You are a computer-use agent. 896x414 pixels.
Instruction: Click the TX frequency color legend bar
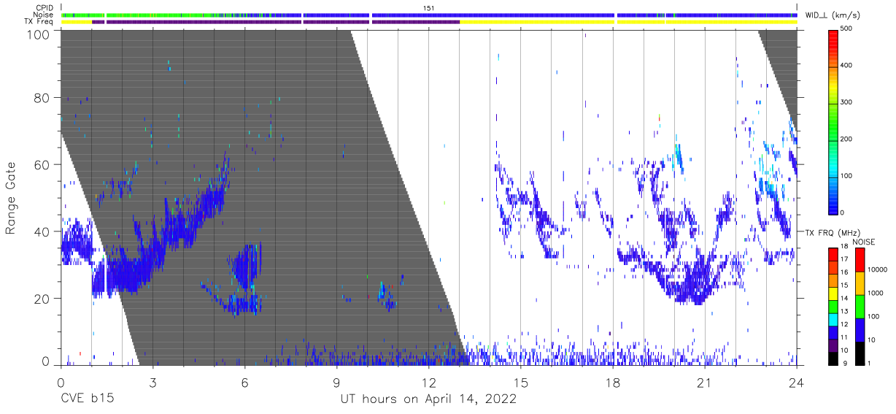pos(833,307)
